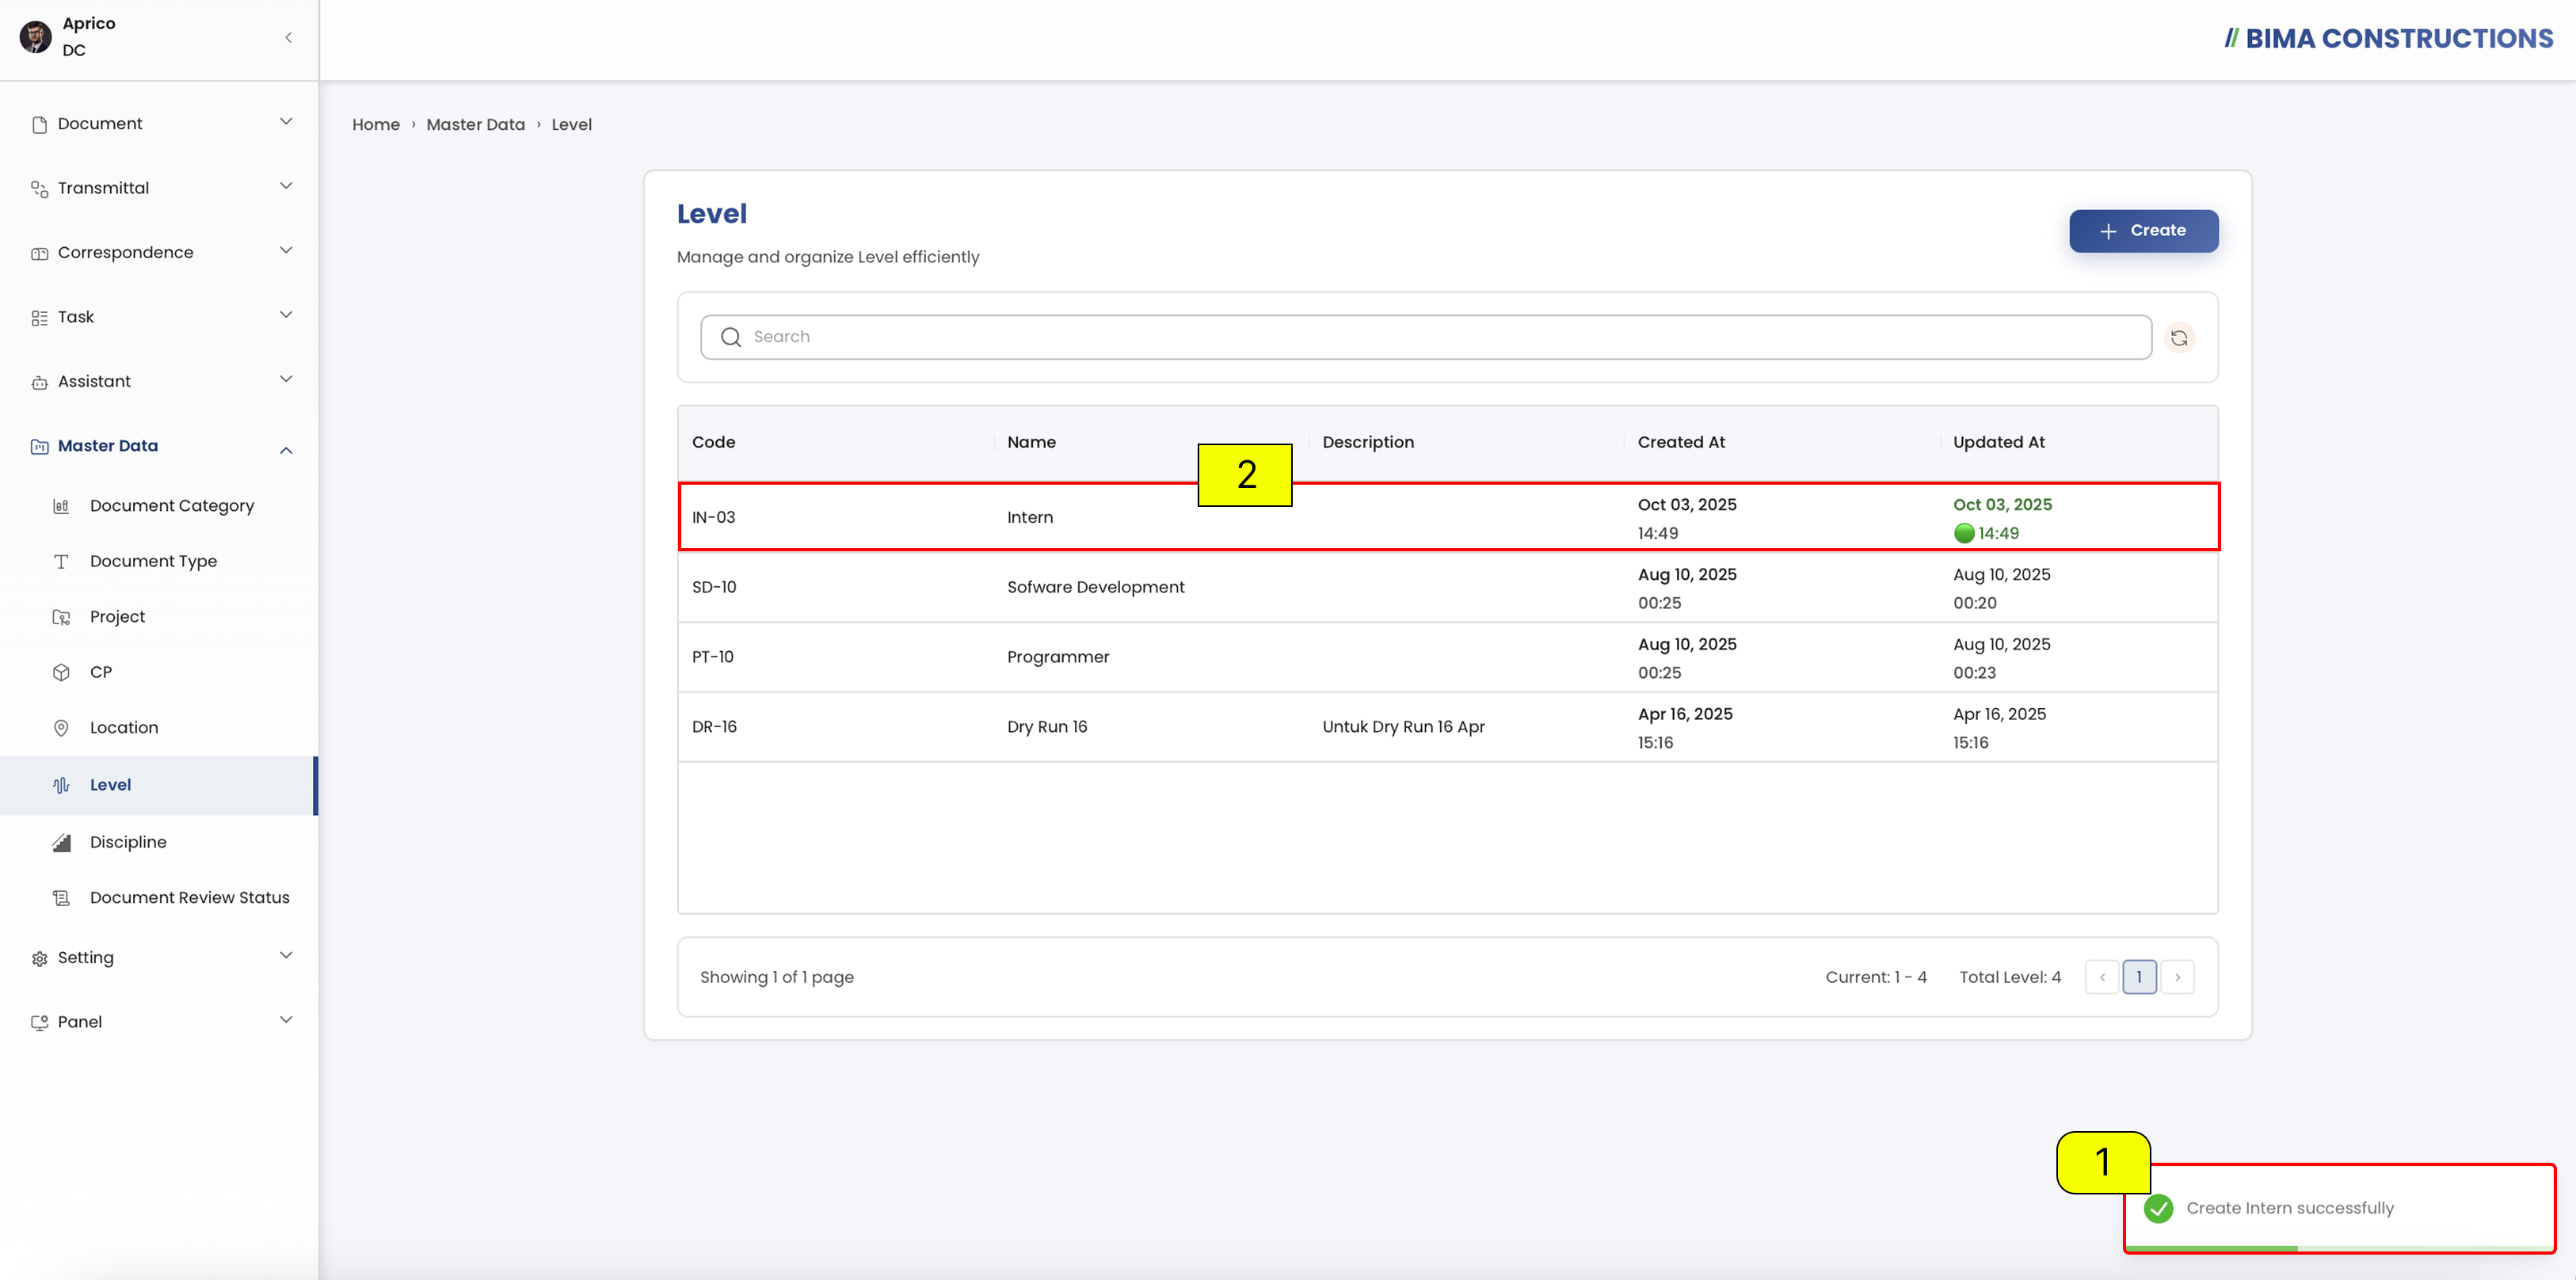This screenshot has width=2576, height=1280.
Task: Click the Document Review Status icon
Action: 61,898
